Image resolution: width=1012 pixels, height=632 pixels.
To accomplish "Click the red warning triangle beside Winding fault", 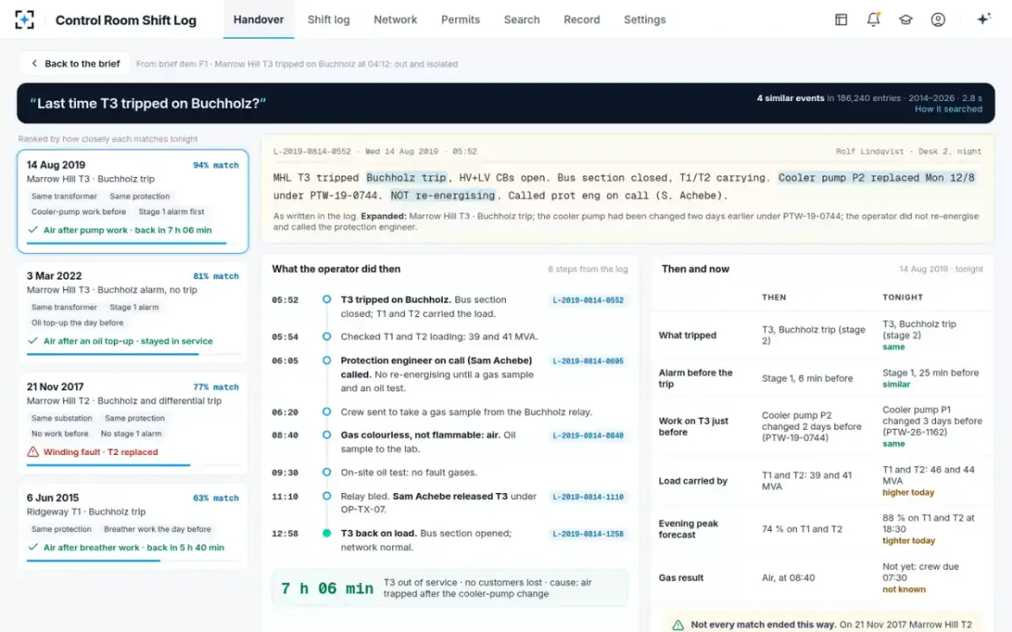I will coord(33,453).
